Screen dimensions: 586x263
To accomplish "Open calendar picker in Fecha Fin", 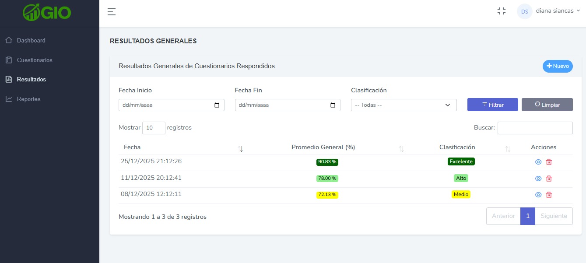I will 333,105.
